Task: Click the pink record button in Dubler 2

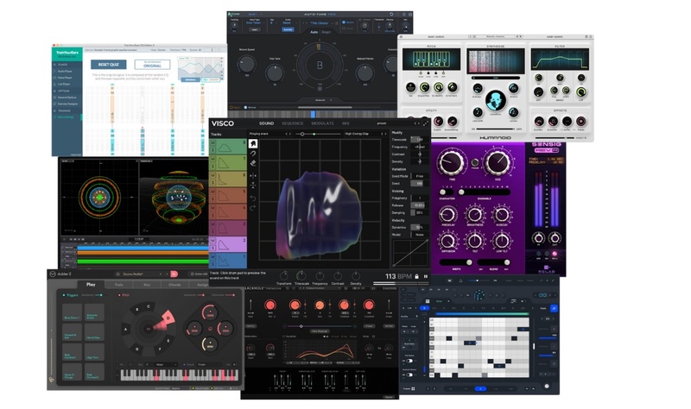Action: pos(174,274)
